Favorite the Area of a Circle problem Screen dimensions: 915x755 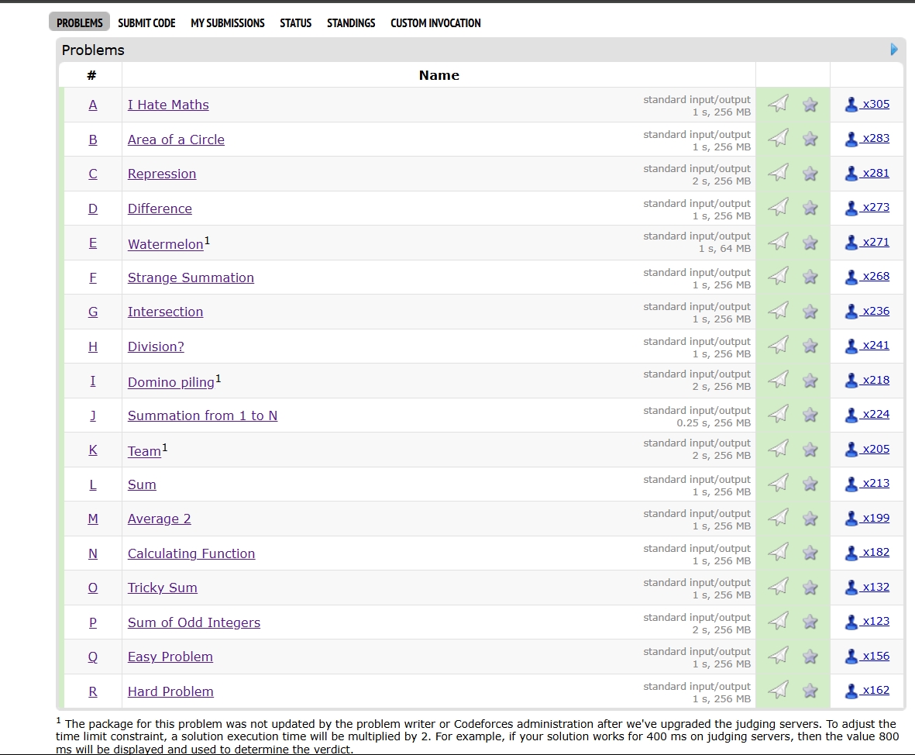tap(810, 139)
